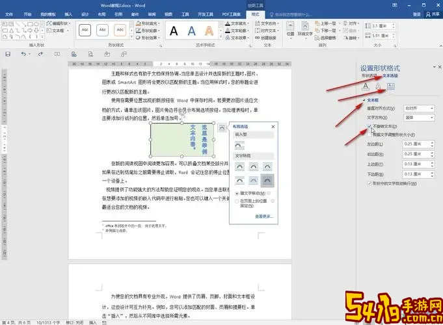
Task: Choose first black-outlined Abc shape style
Action: [85, 30]
